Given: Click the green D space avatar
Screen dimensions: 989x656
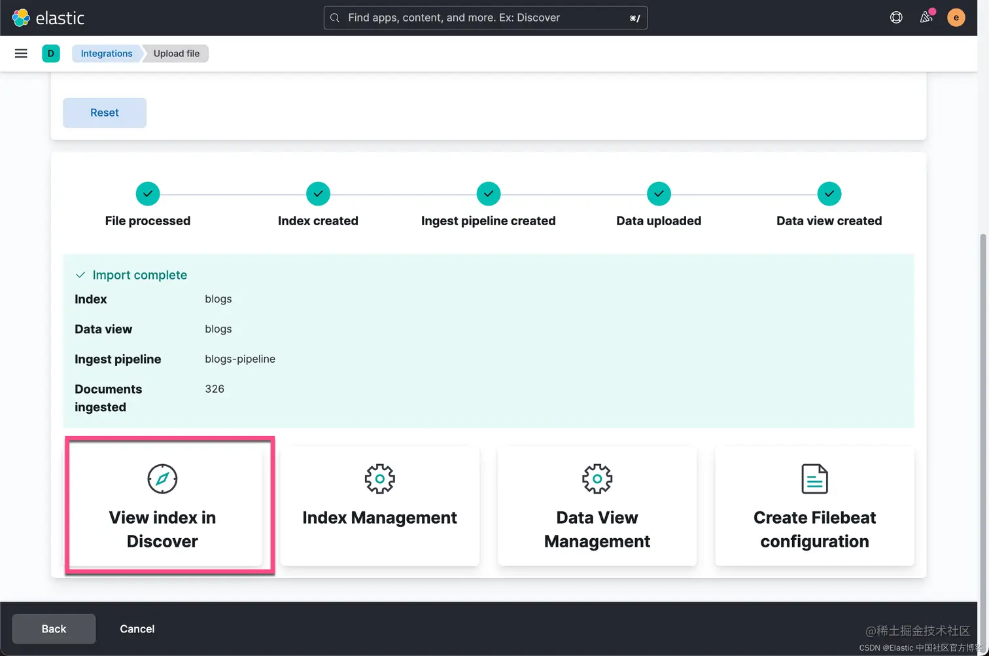Looking at the screenshot, I should click(x=51, y=54).
